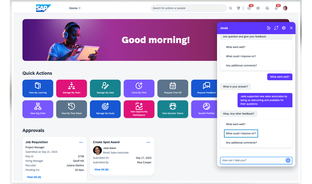Screen dimensions: 312x184
Task: Open View My Learning quick action
Action: [38, 89]
